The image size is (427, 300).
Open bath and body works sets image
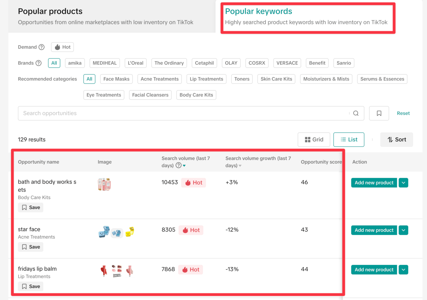[104, 184]
